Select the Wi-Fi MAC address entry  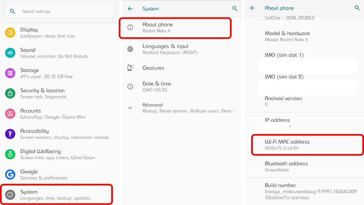[307, 145]
